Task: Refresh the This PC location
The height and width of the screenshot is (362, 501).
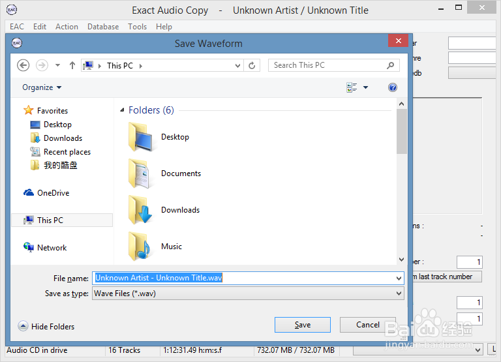Action: pyautogui.click(x=252, y=65)
